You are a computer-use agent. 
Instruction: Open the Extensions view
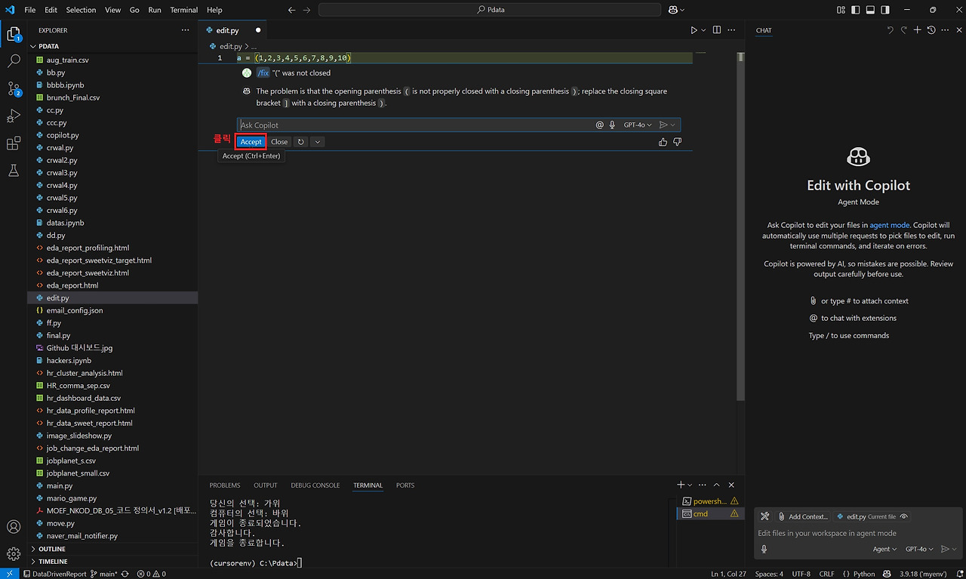(14, 143)
